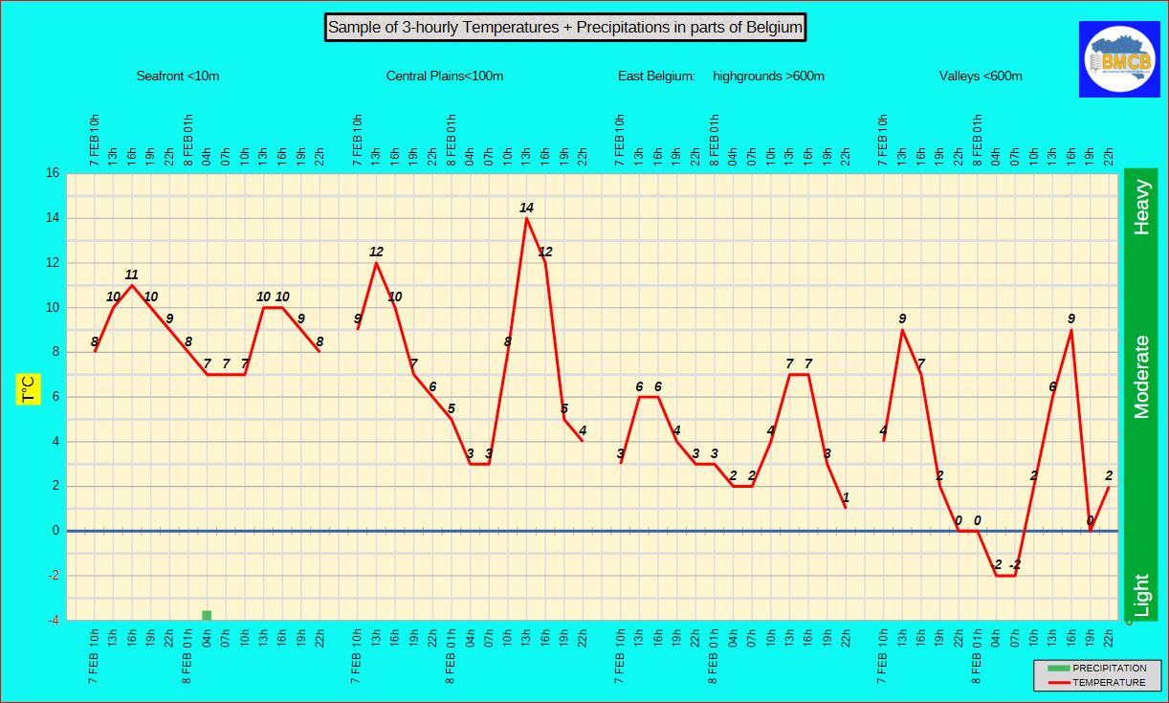Click the Valleys <600m region heading
This screenshot has width=1169, height=703.
[x=981, y=76]
